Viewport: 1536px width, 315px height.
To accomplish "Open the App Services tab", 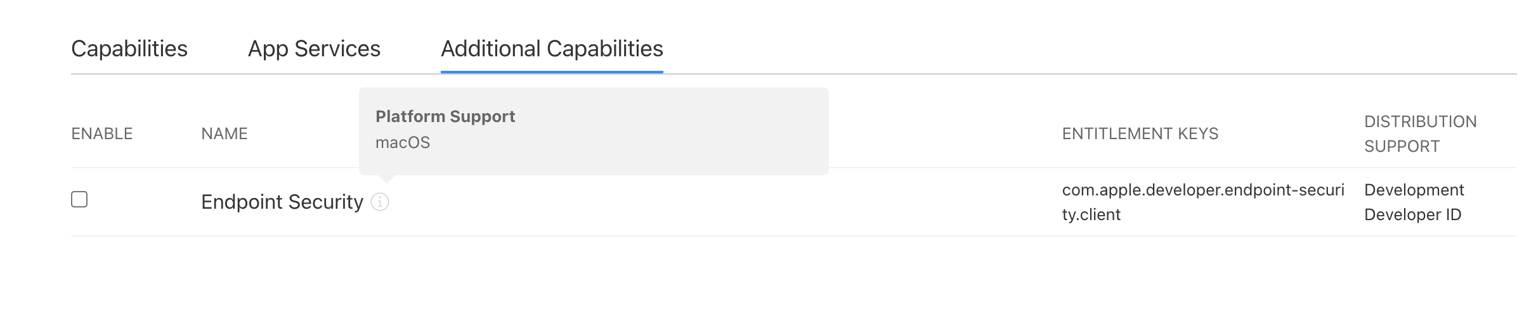I will (x=314, y=49).
